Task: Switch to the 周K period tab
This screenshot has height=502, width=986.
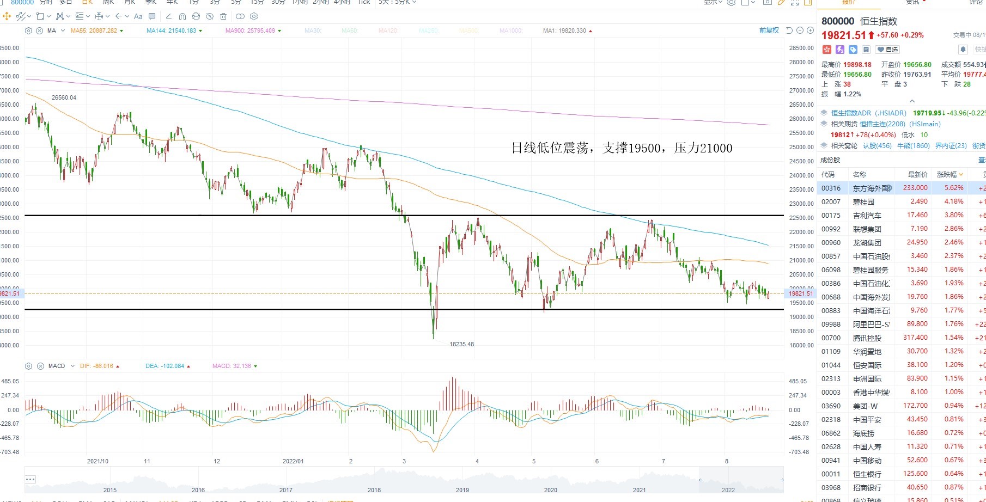Action: [x=108, y=2]
